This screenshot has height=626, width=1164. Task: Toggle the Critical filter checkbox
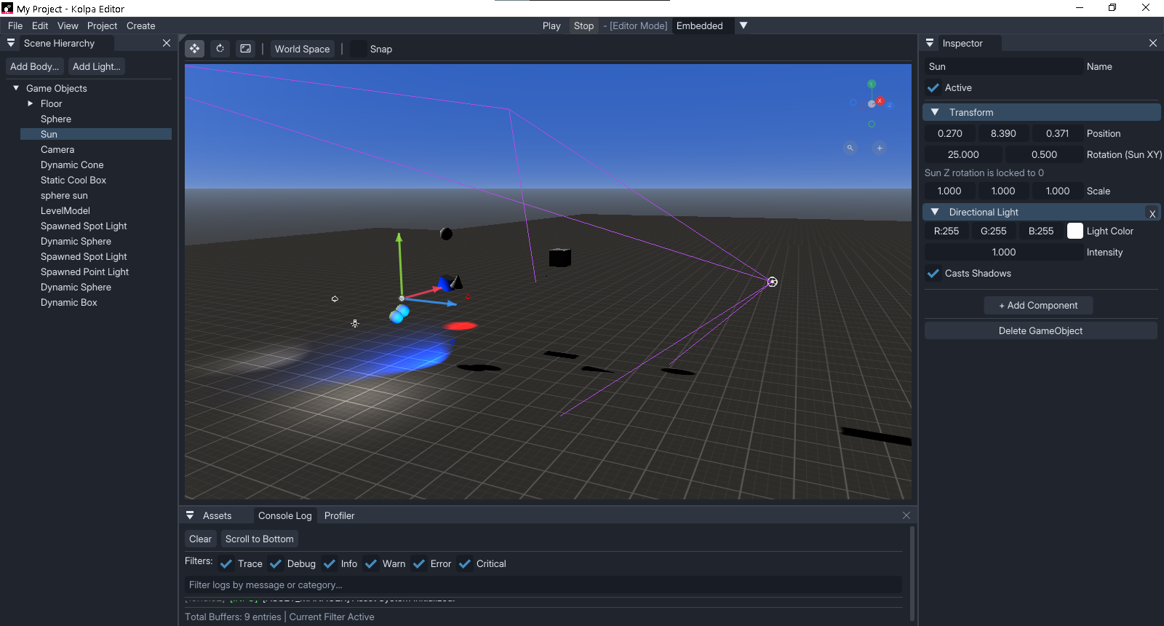coord(465,563)
